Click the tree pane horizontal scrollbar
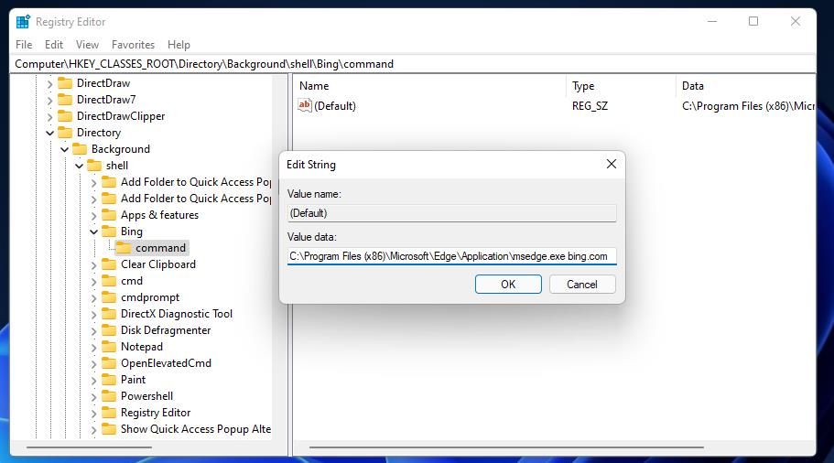This screenshot has height=463, width=834. (x=89, y=447)
